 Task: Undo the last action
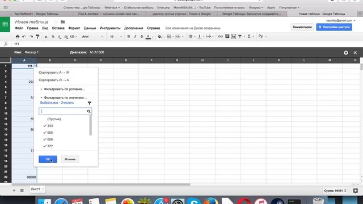pos(24,36)
